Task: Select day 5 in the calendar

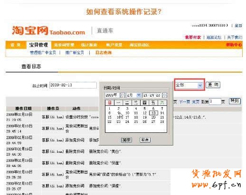Action: (x=144, y=109)
